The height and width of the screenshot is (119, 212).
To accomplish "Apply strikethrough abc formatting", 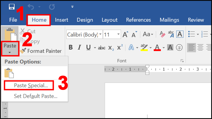I will click(x=102, y=48).
